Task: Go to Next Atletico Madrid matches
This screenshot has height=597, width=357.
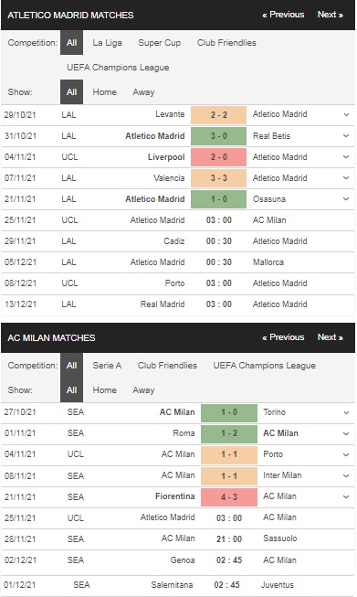Action: (330, 15)
